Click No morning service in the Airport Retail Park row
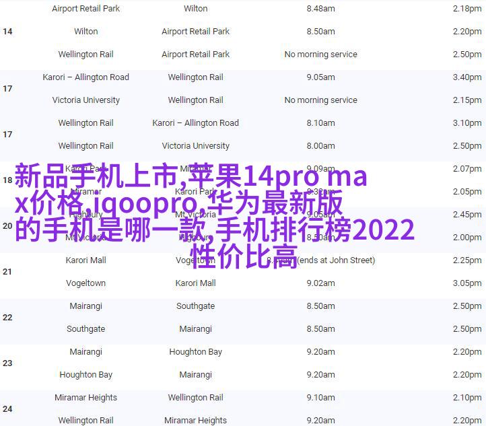This screenshot has width=486, height=426. [320, 55]
